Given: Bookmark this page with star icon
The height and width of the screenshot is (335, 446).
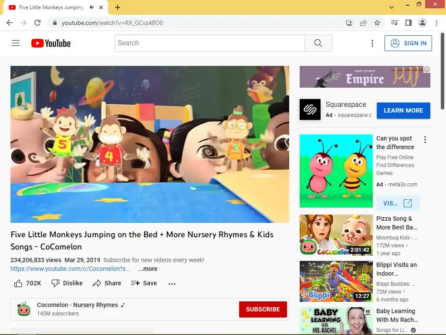Looking at the screenshot, I should (x=377, y=23).
